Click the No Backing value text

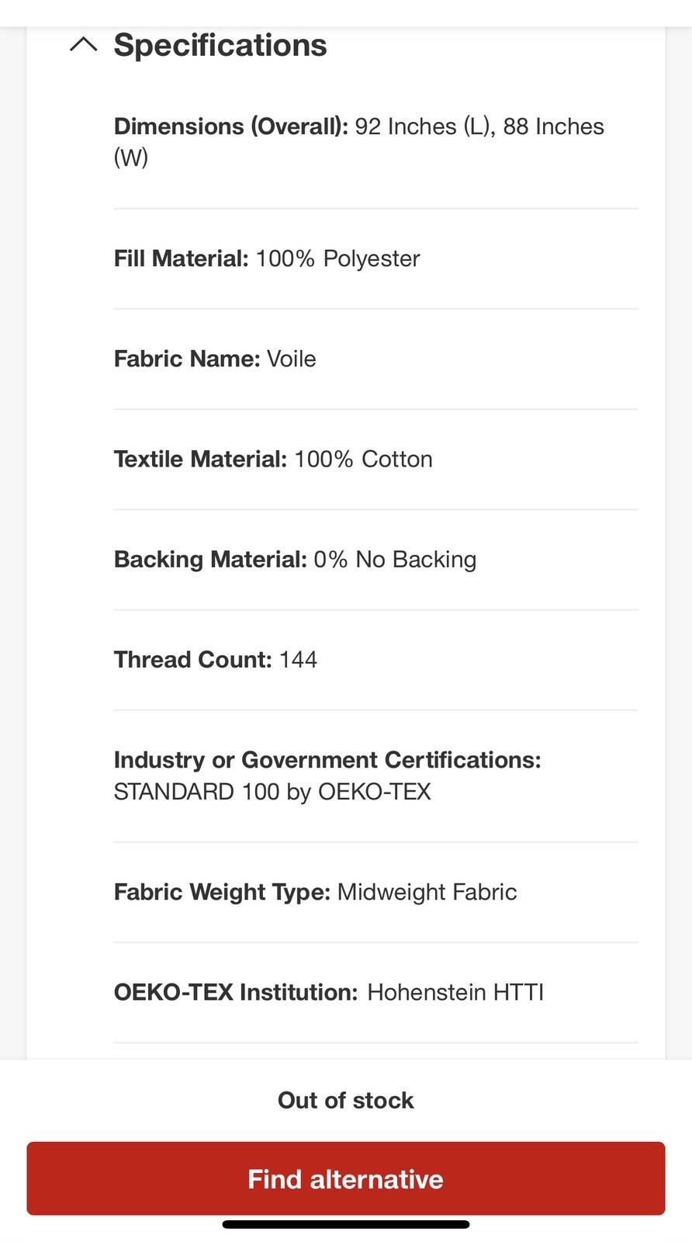[416, 559]
